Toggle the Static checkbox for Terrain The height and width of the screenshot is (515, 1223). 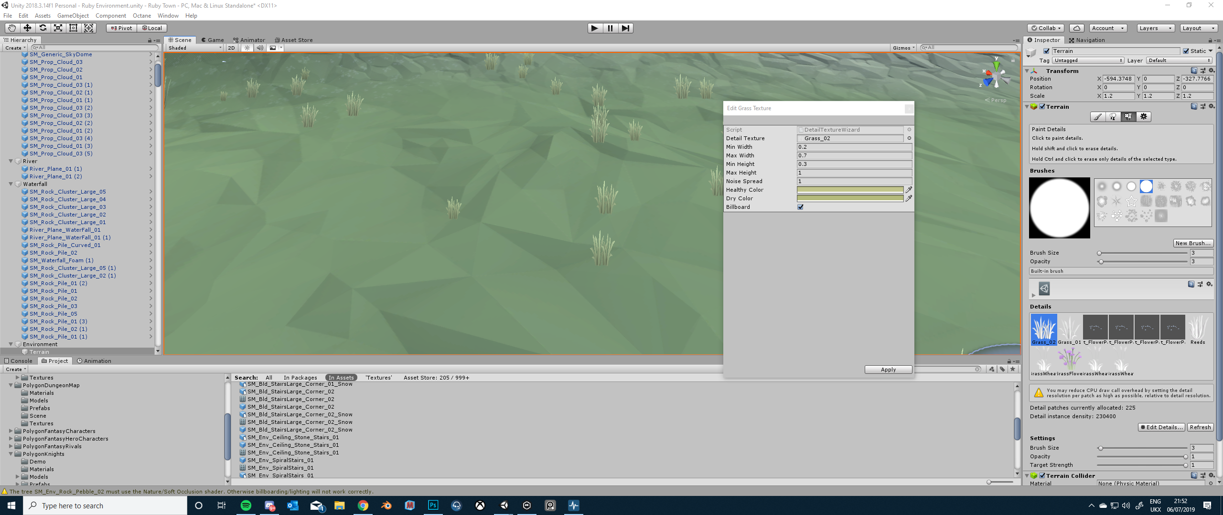1186,51
